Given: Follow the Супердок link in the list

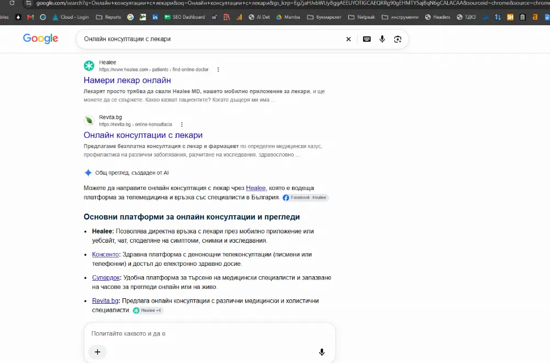Looking at the screenshot, I should coord(106,277).
